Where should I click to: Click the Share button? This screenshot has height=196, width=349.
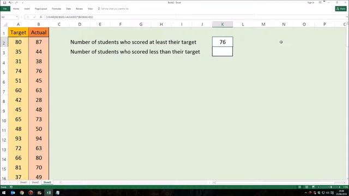(341, 9)
